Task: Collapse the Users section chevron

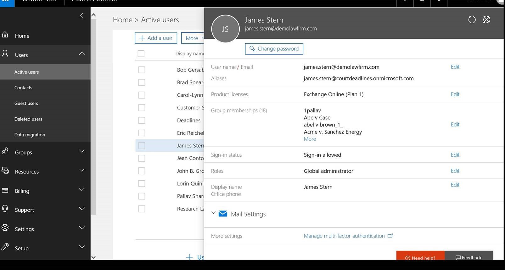Action: point(82,53)
